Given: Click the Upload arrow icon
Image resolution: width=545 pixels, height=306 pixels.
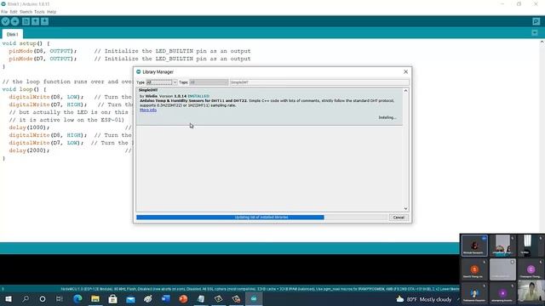Looking at the screenshot, I should click(x=14, y=21).
